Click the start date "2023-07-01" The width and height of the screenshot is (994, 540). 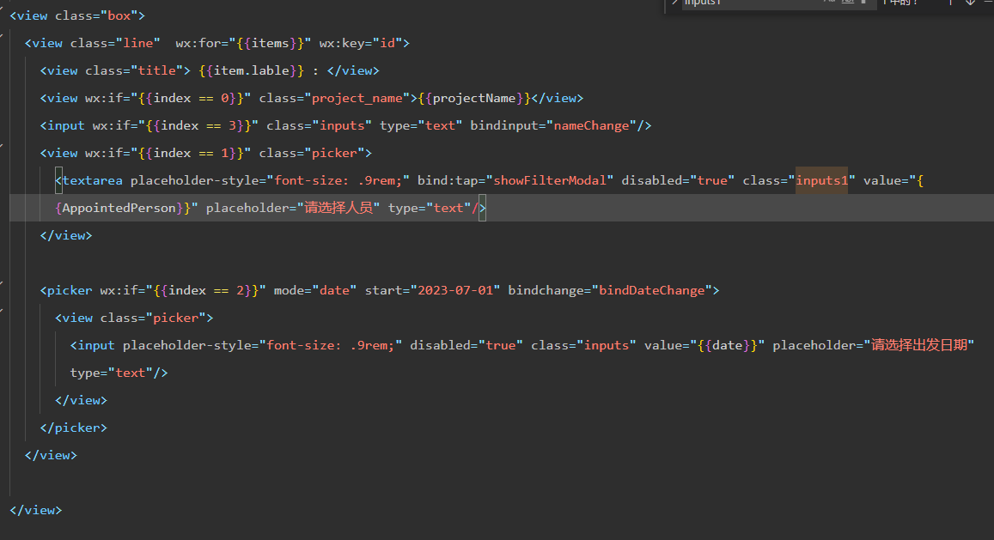455,290
